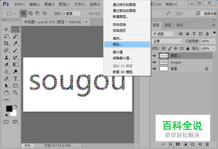Select the Dodge tool
Screen dimensions: 218x149
tap(15, 72)
